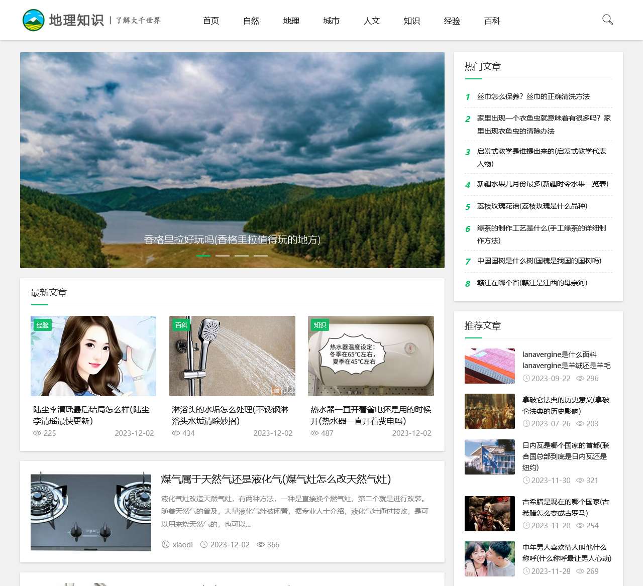Click the eye icon beside 225 views
The height and width of the screenshot is (586, 643).
(37, 433)
